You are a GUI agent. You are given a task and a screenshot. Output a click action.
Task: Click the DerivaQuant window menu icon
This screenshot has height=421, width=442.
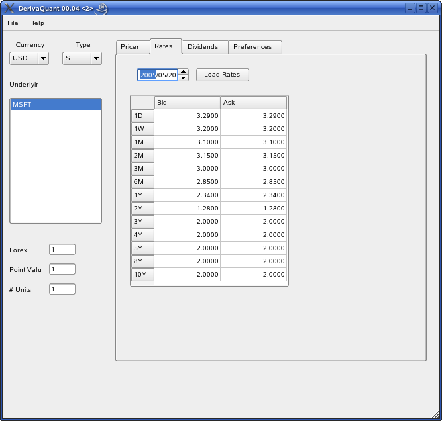coord(9,9)
